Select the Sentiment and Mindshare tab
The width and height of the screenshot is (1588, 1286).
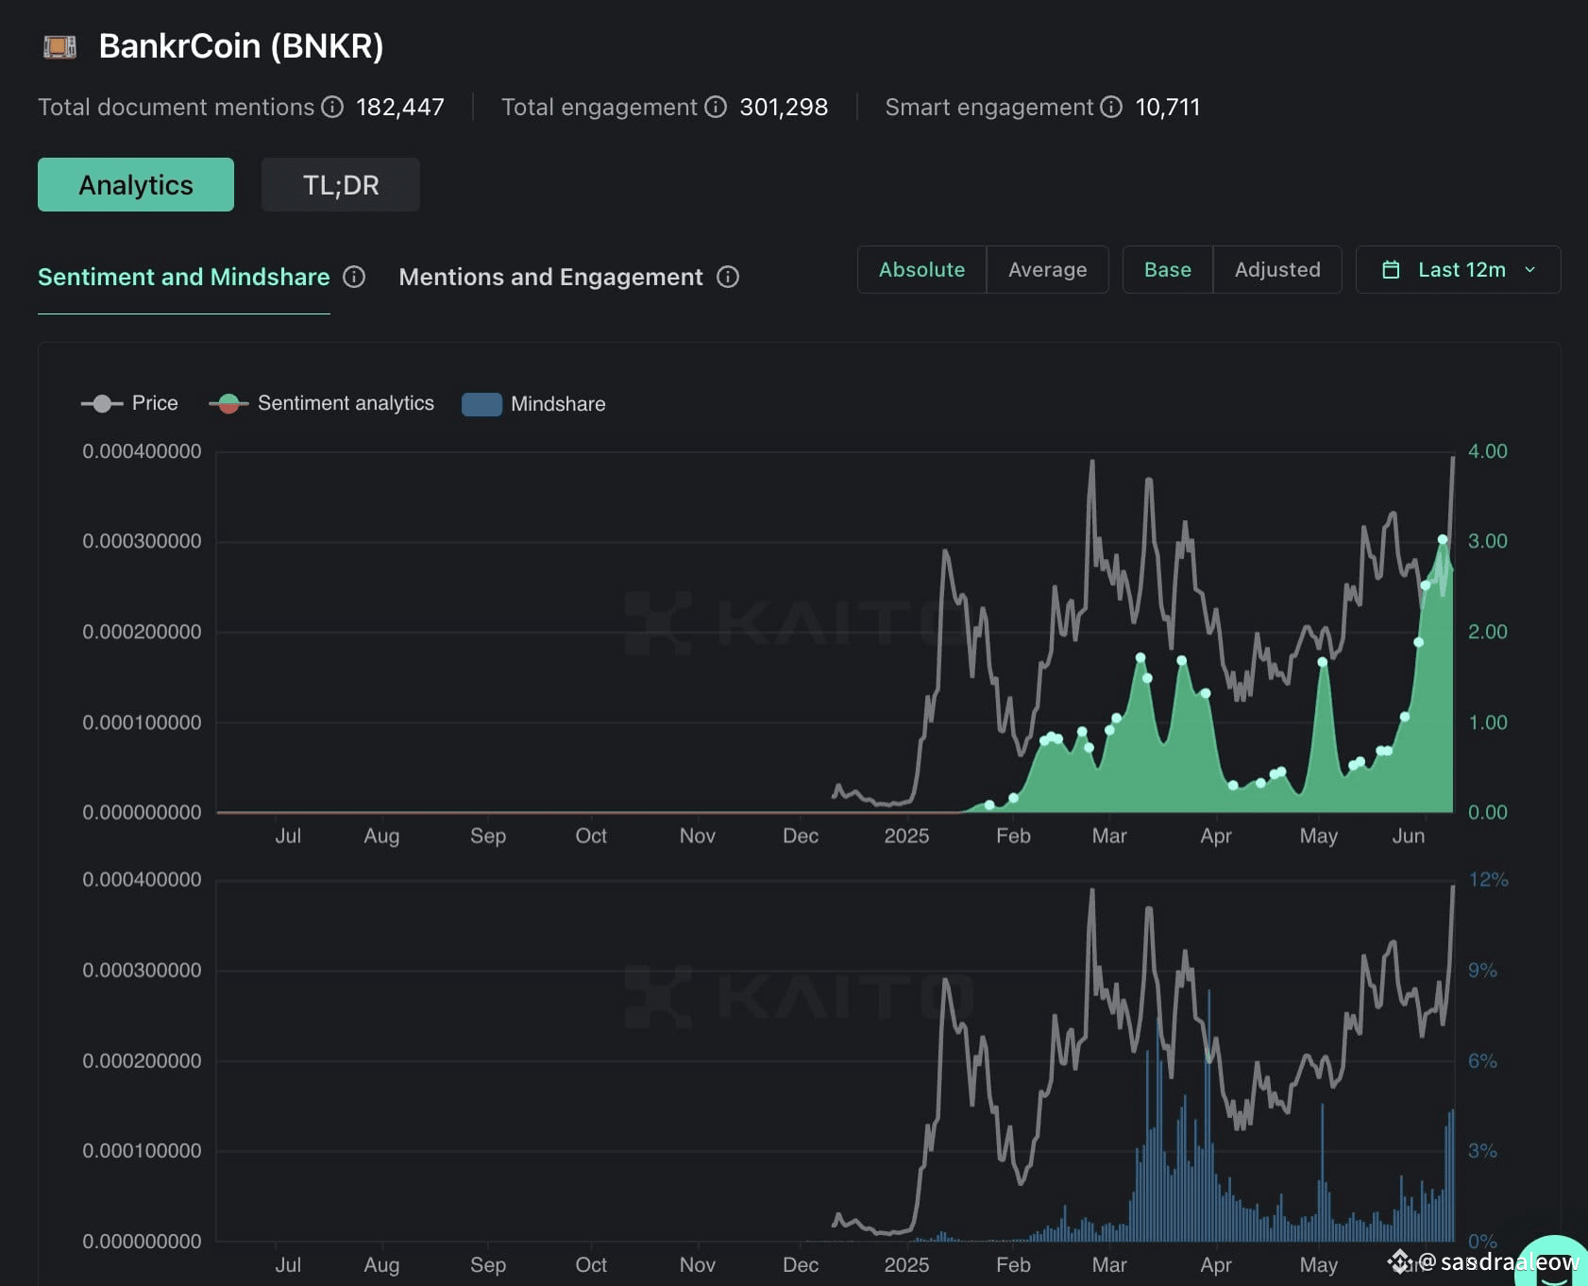pos(184,277)
